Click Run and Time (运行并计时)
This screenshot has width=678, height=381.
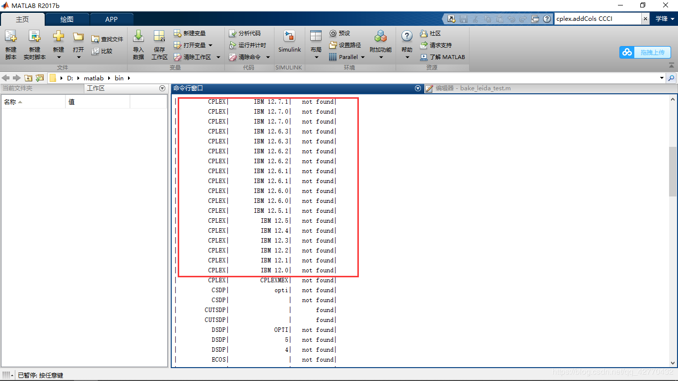click(x=248, y=45)
